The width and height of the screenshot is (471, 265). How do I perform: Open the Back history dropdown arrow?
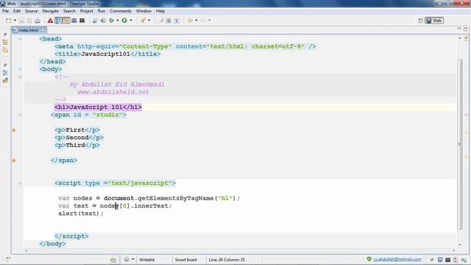(x=196, y=21)
